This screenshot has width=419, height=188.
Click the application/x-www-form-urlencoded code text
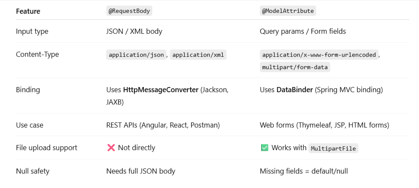point(319,55)
